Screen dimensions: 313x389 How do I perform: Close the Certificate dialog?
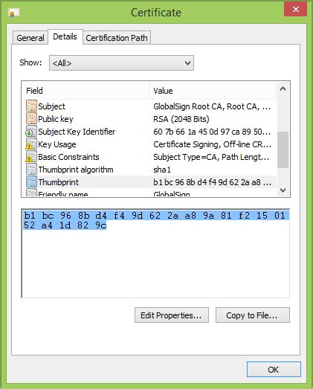(295, 9)
